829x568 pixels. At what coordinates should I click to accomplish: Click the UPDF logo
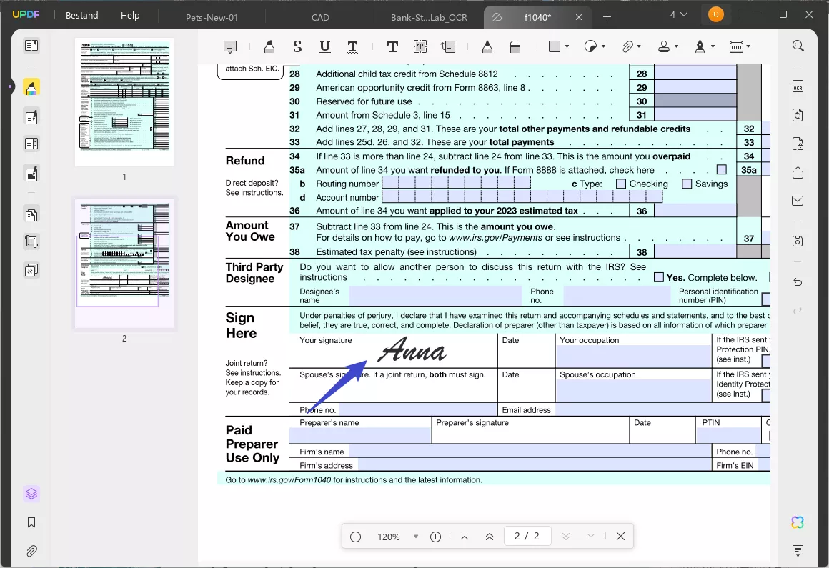(x=26, y=14)
